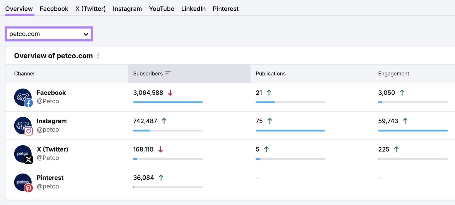
Task: Click the Petco Instagram profile avatar
Action: (23, 126)
